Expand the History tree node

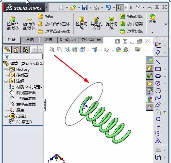click(x=6, y=69)
